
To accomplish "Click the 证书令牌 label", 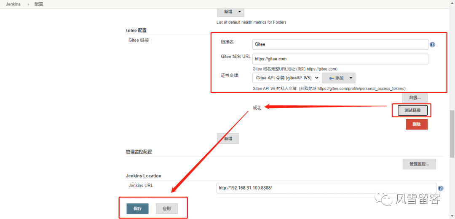I will [229, 76].
